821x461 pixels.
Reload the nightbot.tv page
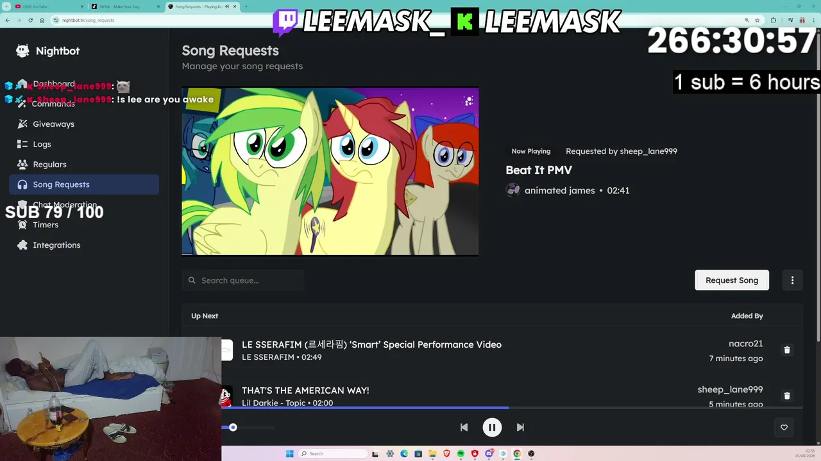tap(30, 20)
